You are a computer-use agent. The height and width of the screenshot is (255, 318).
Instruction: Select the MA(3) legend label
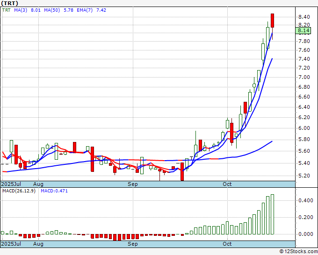tap(21, 10)
